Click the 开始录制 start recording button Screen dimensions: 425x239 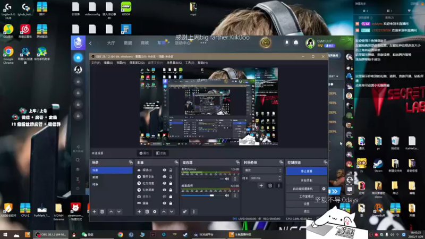(307, 180)
